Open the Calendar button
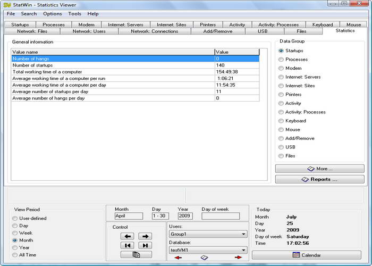The width and height of the screenshot is (372, 266). click(306, 255)
